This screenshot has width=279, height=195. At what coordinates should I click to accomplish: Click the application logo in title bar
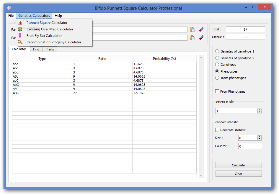[9, 8]
